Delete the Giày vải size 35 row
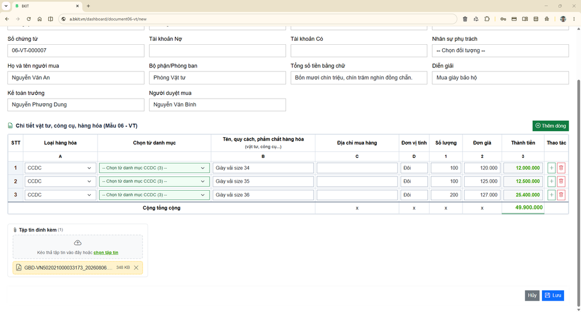The image size is (581, 312). (561, 181)
